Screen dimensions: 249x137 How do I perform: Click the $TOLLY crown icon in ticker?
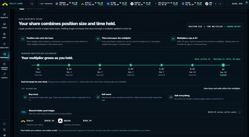point(82,4)
